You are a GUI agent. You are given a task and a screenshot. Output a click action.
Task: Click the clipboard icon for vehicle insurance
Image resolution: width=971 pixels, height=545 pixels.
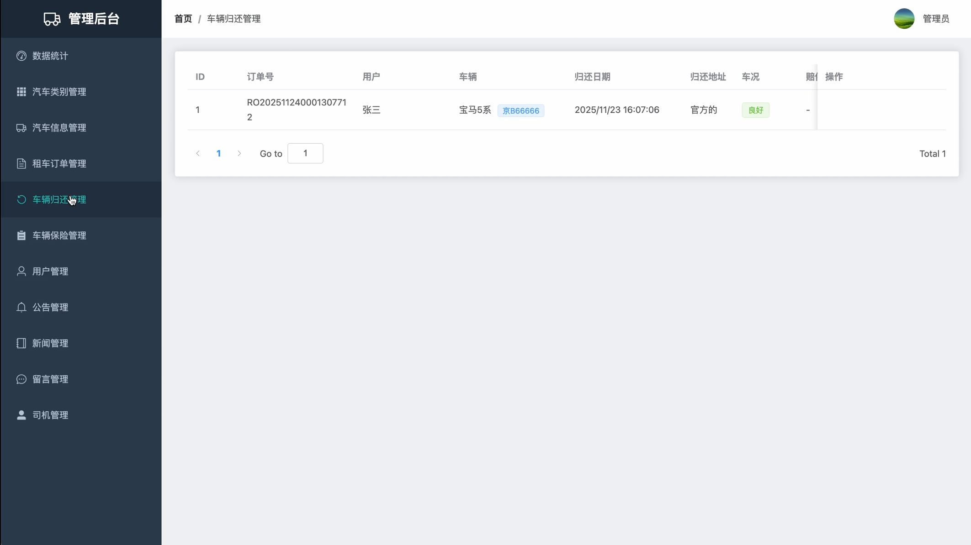(x=21, y=236)
